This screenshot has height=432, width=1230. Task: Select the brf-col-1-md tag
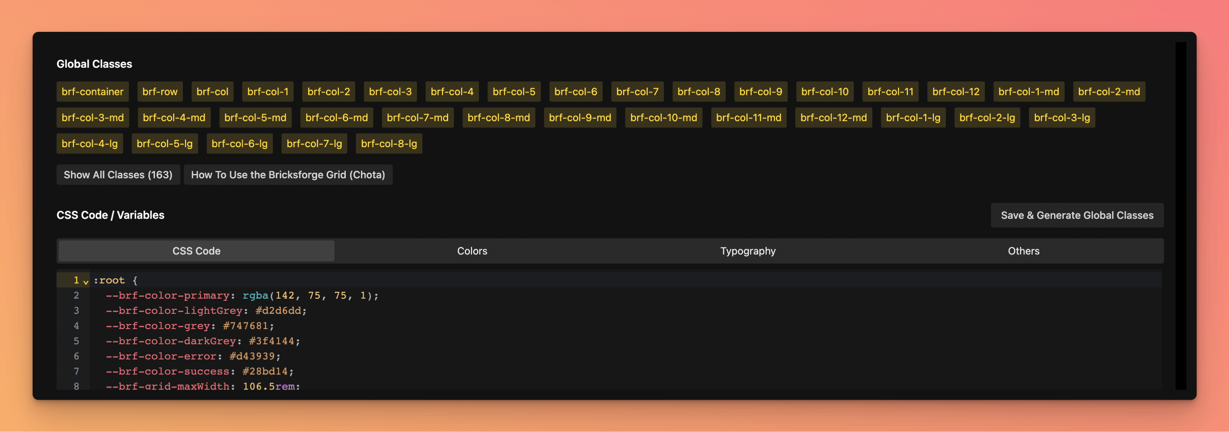click(1029, 92)
